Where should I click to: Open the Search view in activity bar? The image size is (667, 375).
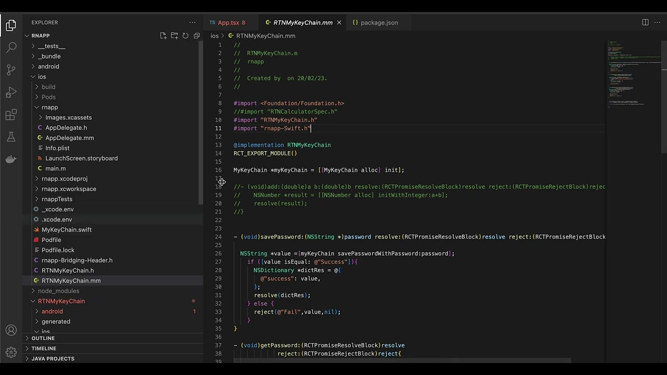pyautogui.click(x=11, y=47)
